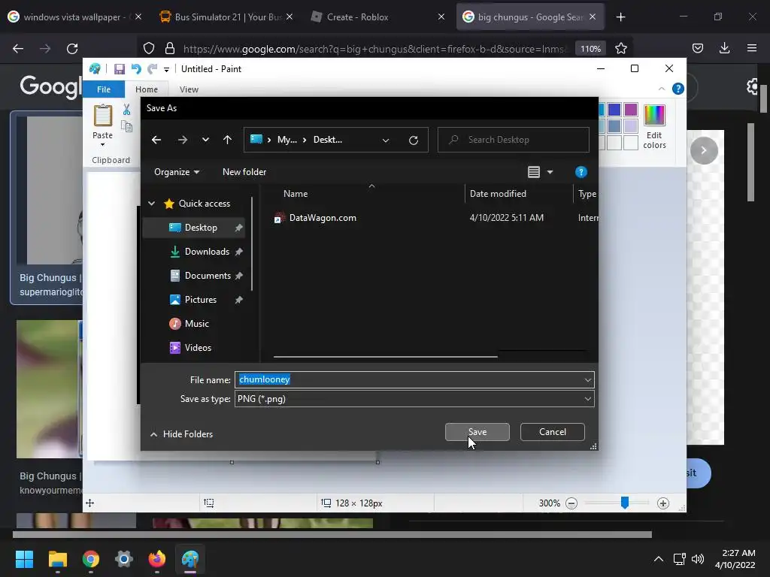Go back in Save As dialog
770x577 pixels.
156,140
